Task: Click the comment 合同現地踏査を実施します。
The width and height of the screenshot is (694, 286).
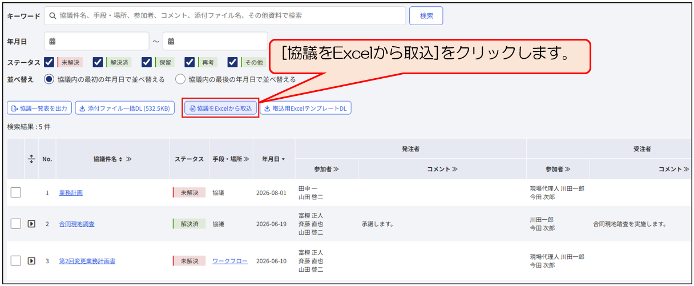Action: 630,224
